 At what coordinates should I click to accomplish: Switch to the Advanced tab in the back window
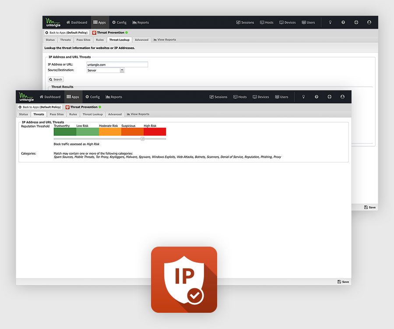141,40
